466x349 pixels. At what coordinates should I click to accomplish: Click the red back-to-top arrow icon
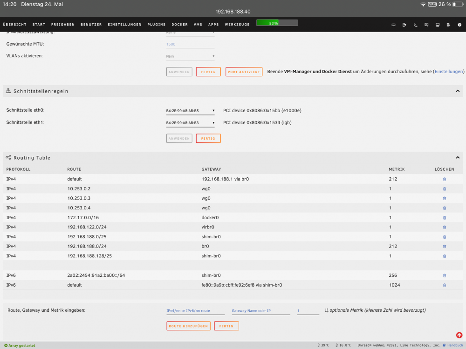[x=459, y=335]
